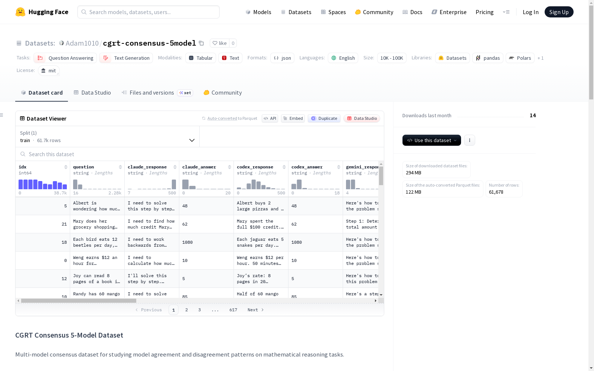The image size is (594, 371).
Task: Expand the left sidebar menu icon
Action: click(x=1, y=115)
